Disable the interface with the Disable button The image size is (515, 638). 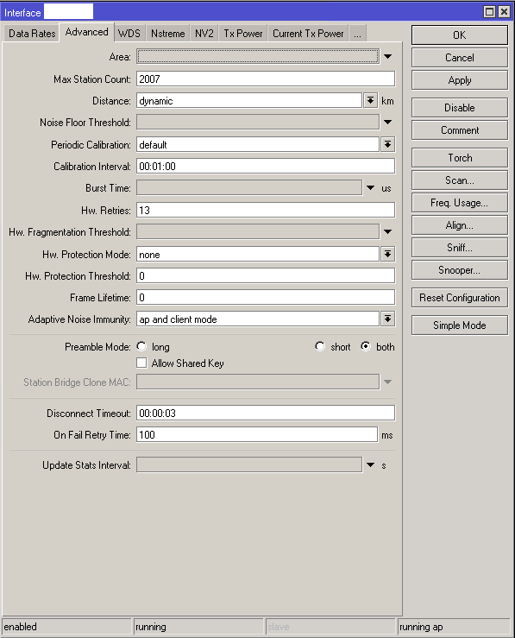click(459, 107)
